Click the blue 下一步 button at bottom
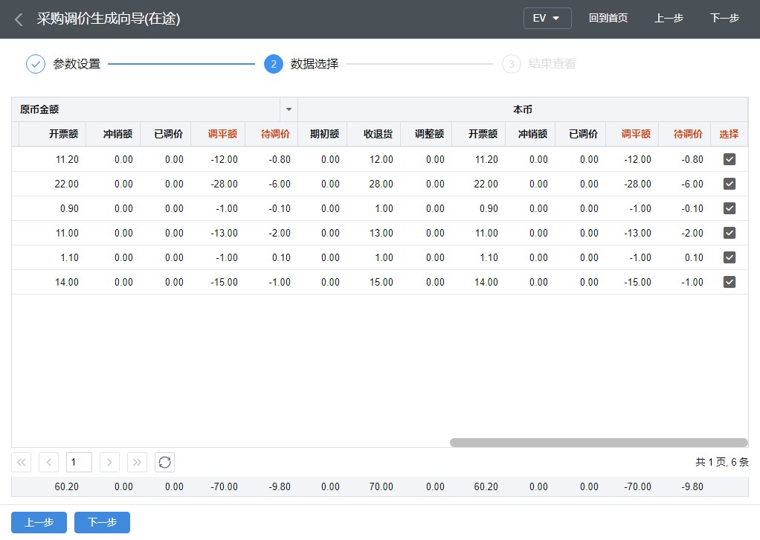This screenshot has height=540, width=760. pos(103,523)
